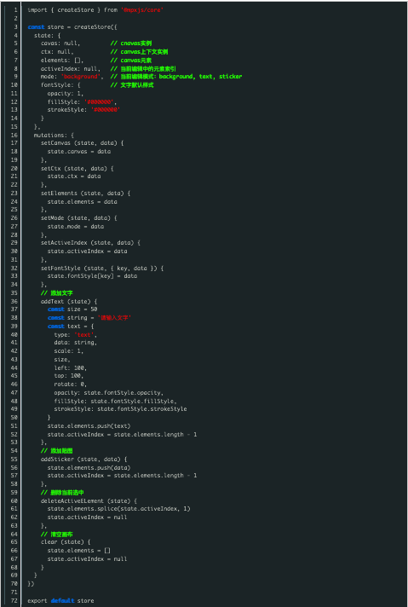The height and width of the screenshot is (607, 408).
Task: Click line number 36 in gutter
Action: (14, 301)
